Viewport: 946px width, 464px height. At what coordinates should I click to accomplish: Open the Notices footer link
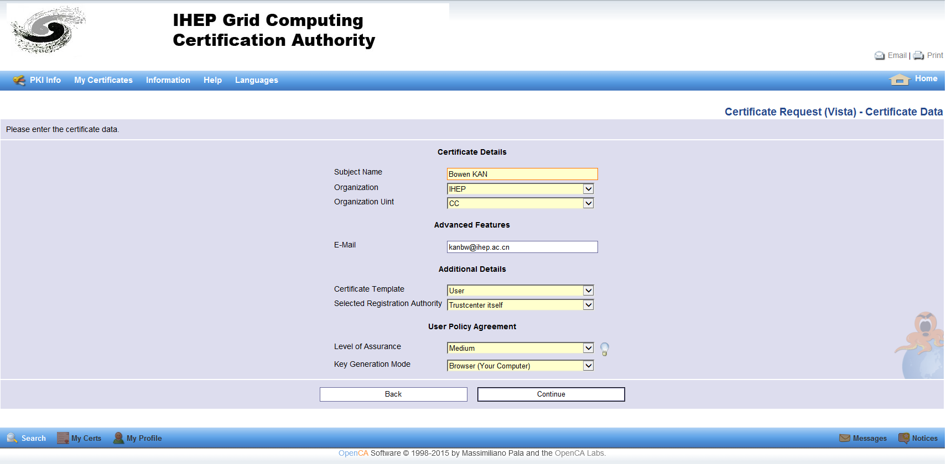[925, 438]
